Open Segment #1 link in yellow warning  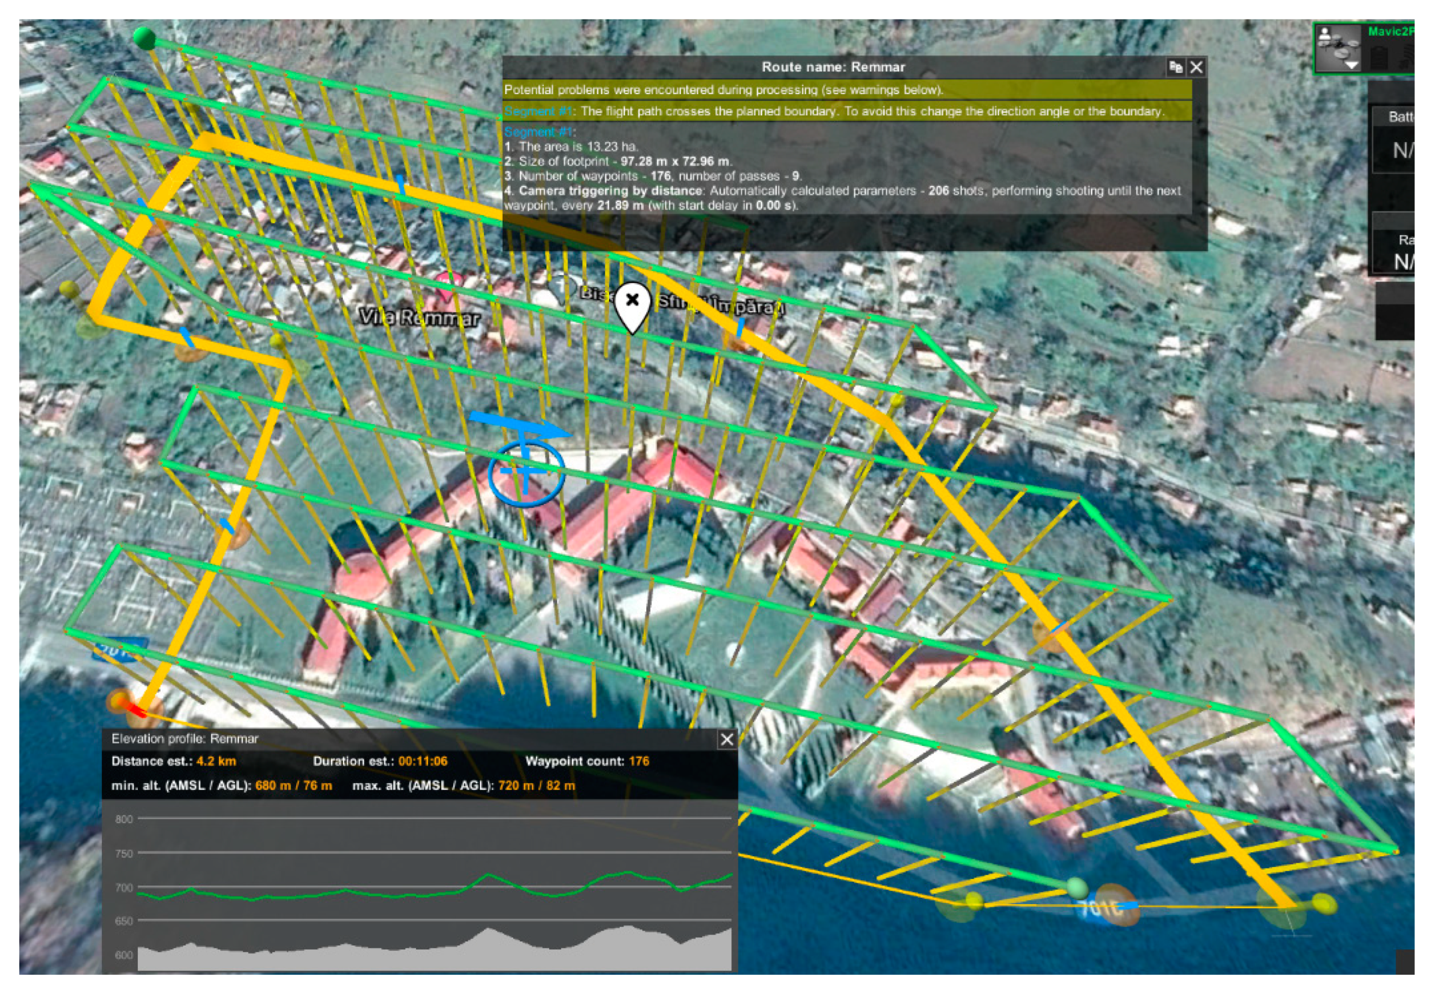point(537,112)
